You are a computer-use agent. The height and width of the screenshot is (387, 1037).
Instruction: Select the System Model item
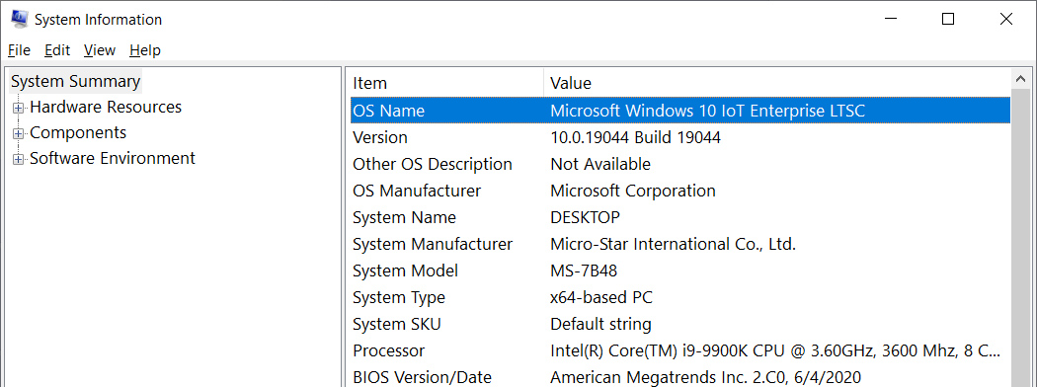(x=405, y=271)
